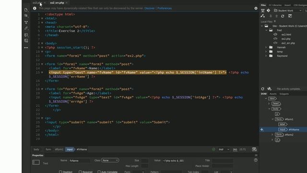The width and height of the screenshot is (307, 173).
Task: Open the Properties panel options menu icon
Action: click(256, 155)
